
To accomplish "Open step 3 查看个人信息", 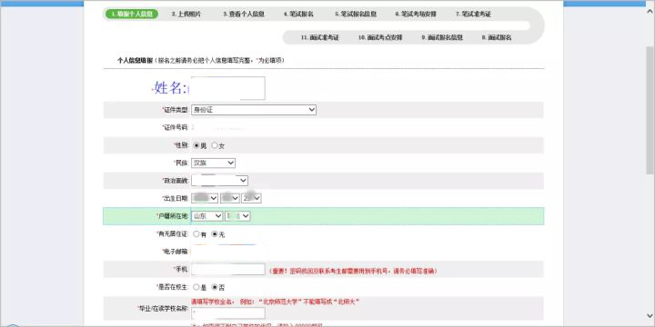I will pyautogui.click(x=243, y=14).
